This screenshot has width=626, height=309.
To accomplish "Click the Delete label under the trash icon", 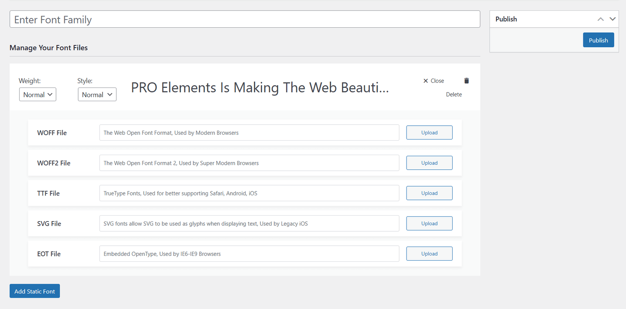I will (x=454, y=95).
